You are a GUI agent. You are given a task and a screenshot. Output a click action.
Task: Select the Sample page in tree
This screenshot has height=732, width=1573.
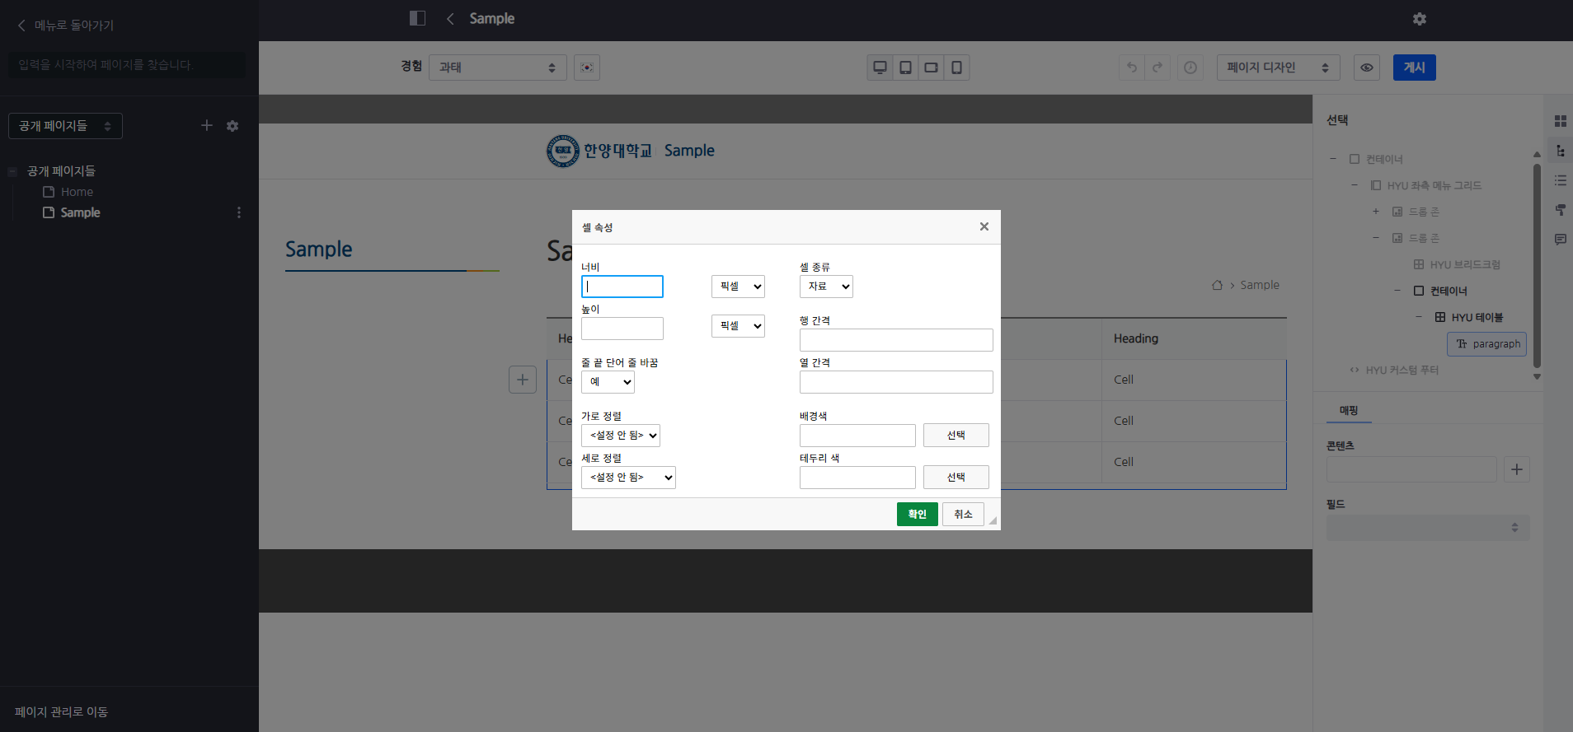[80, 212]
